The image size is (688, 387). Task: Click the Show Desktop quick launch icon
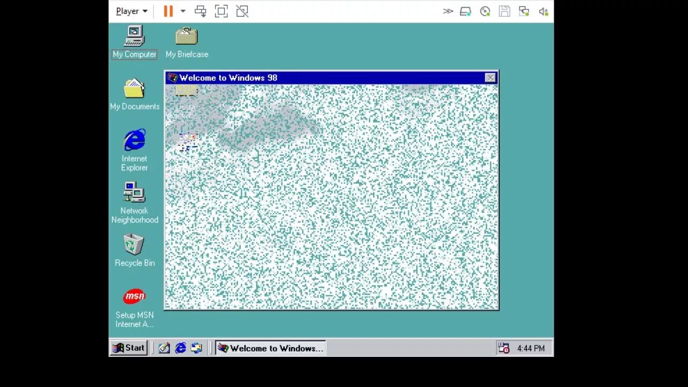click(x=164, y=348)
